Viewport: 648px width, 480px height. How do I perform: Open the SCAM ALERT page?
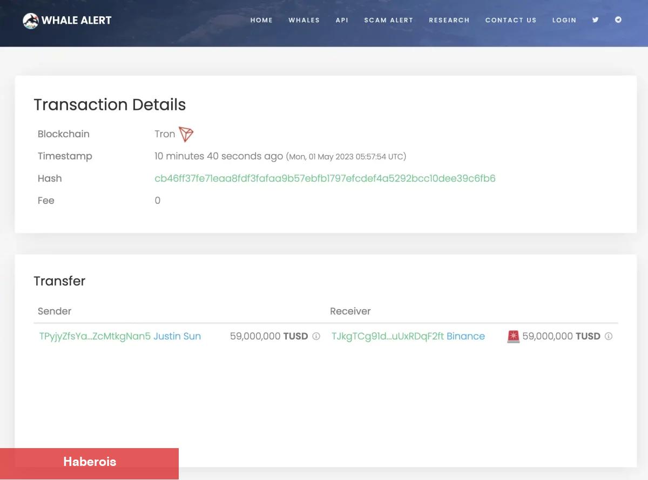pyautogui.click(x=389, y=20)
